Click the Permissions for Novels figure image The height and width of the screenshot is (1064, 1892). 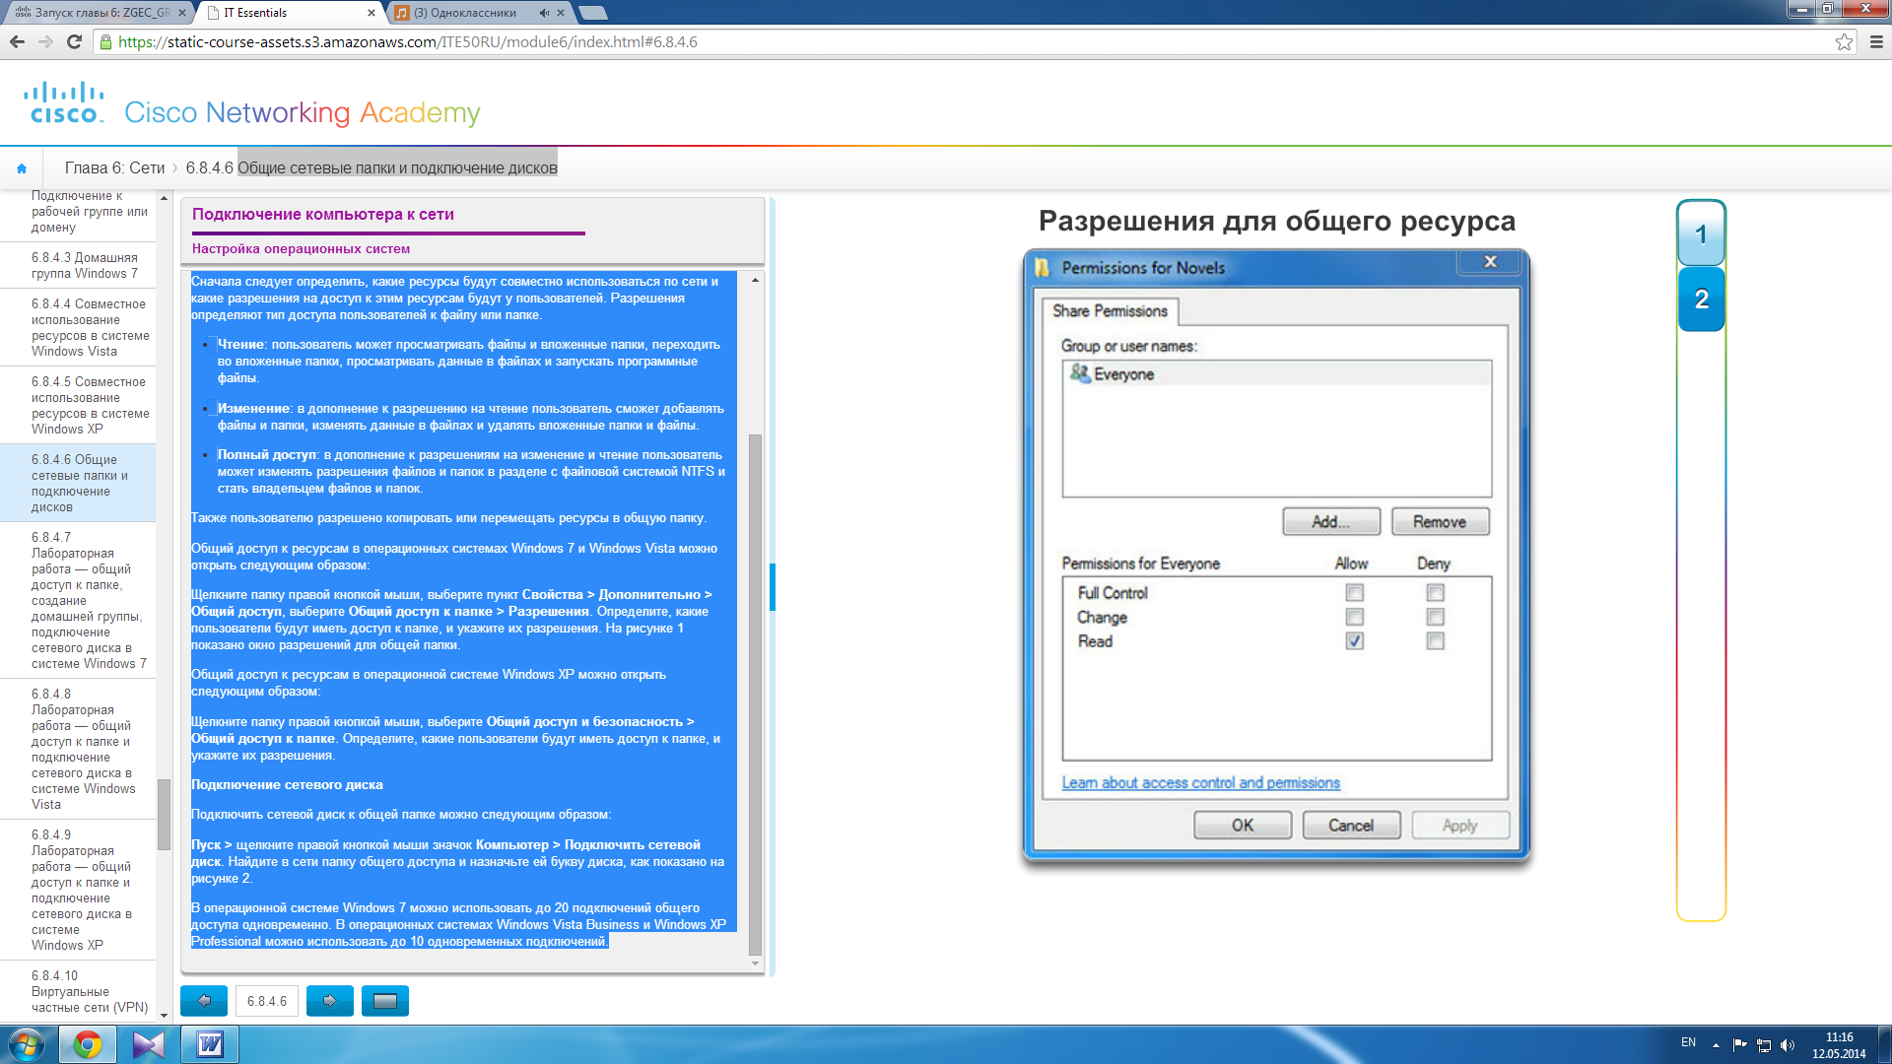click(1276, 556)
